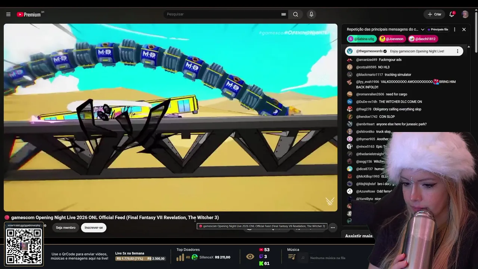This screenshot has width=478, height=269.
Task: Open the on-screen keyboard in search
Action: click(x=283, y=14)
